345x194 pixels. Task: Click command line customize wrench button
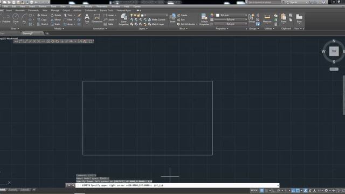(x=73, y=185)
